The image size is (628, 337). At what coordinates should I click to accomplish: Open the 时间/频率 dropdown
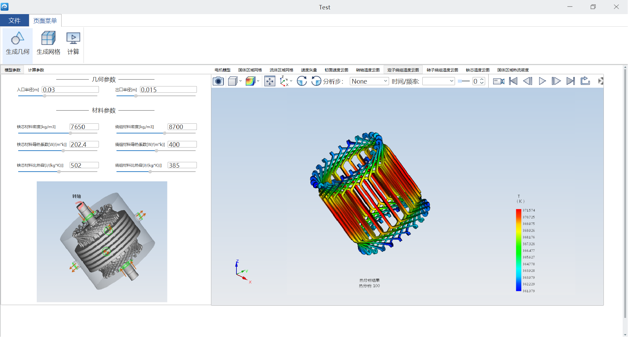point(439,81)
